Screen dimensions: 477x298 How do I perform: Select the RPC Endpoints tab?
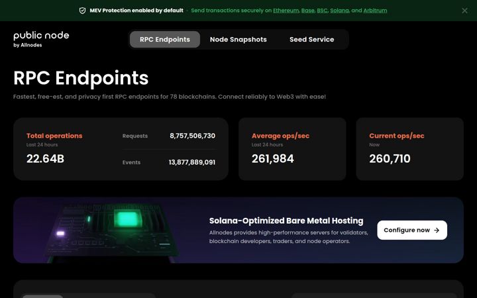[x=165, y=40]
